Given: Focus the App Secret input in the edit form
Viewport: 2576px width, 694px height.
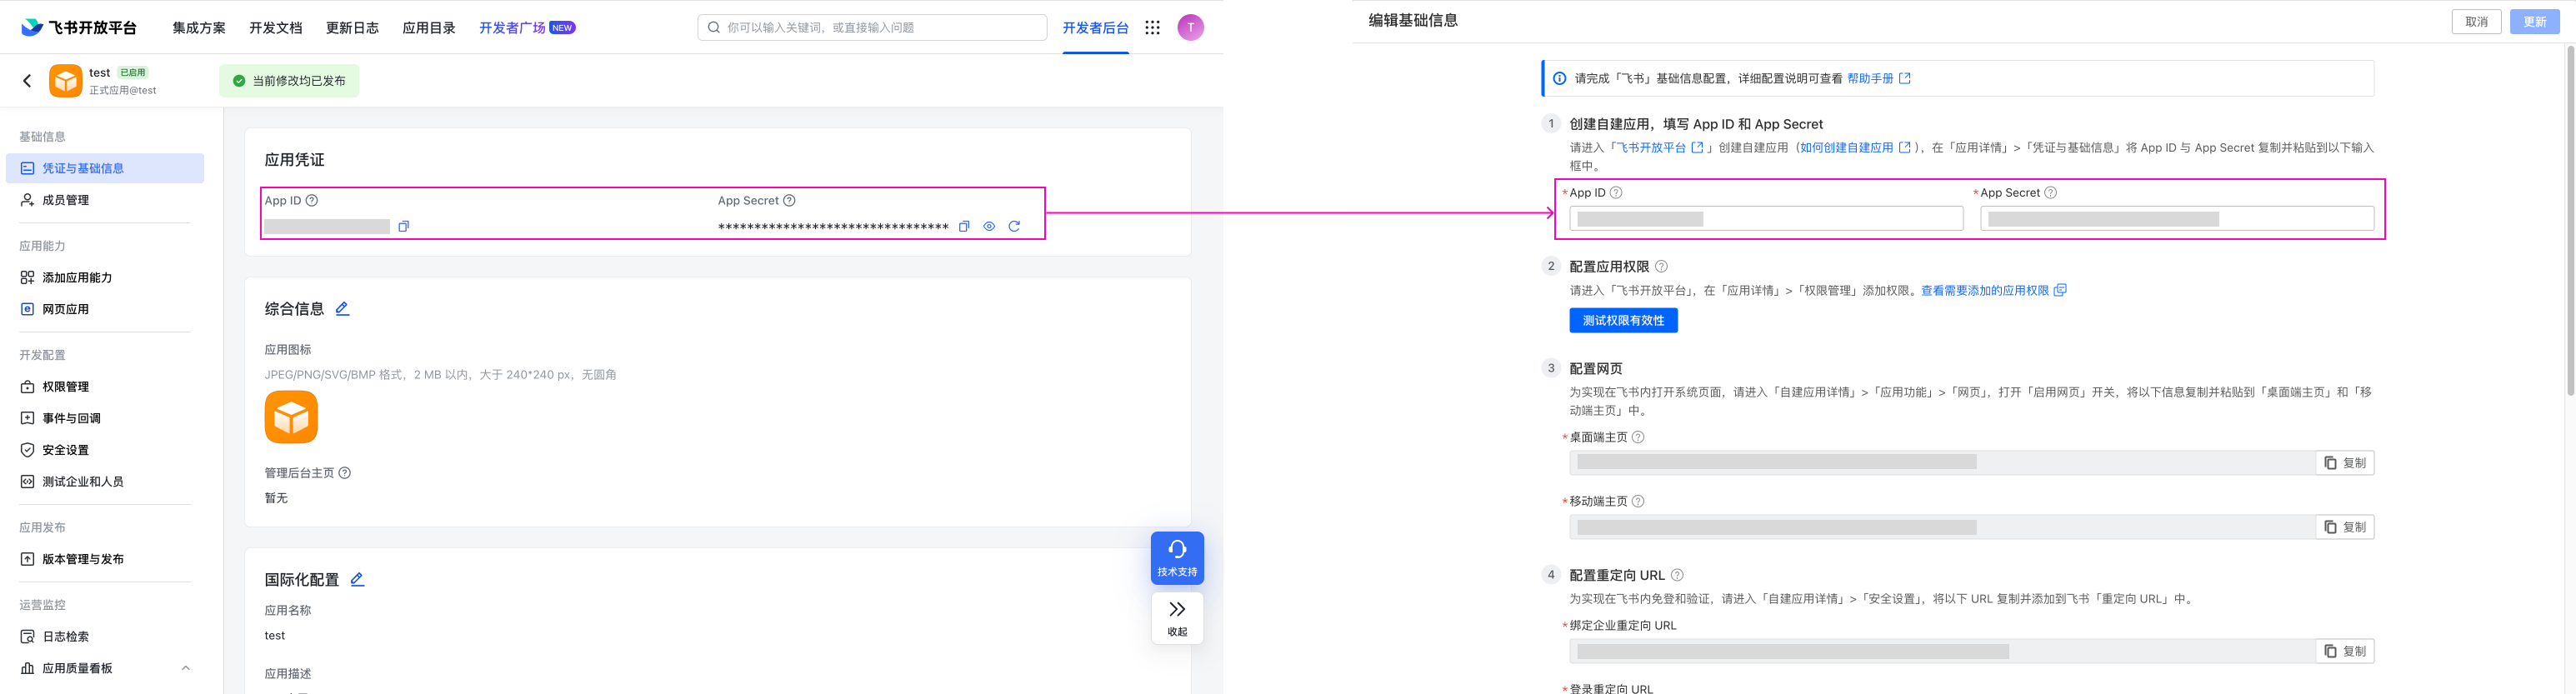Looking at the screenshot, I should click(x=2177, y=219).
